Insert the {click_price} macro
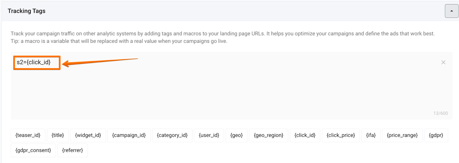 pyautogui.click(x=341, y=135)
